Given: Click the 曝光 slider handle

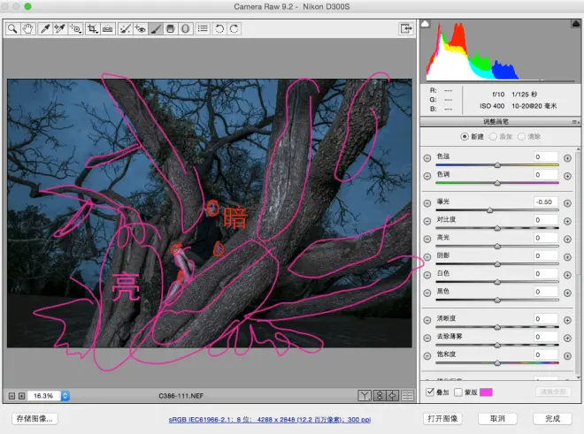Looking at the screenshot, I should [x=490, y=209].
